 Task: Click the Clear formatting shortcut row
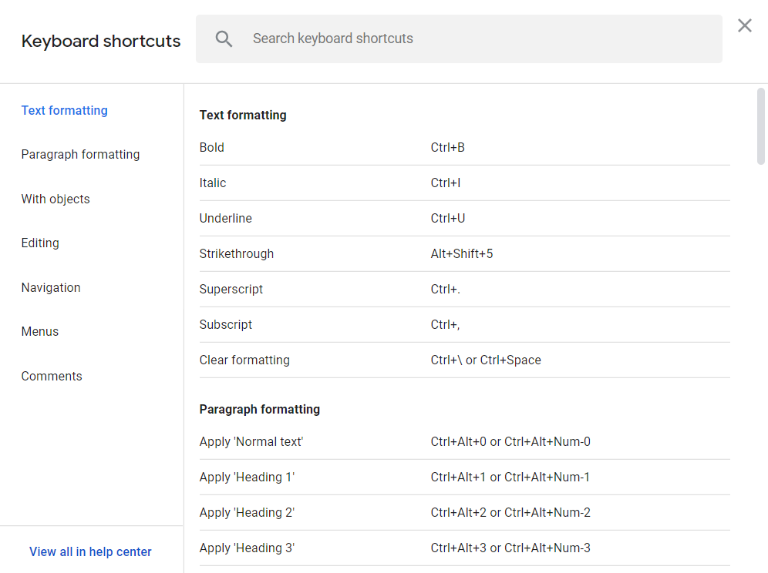point(464,360)
